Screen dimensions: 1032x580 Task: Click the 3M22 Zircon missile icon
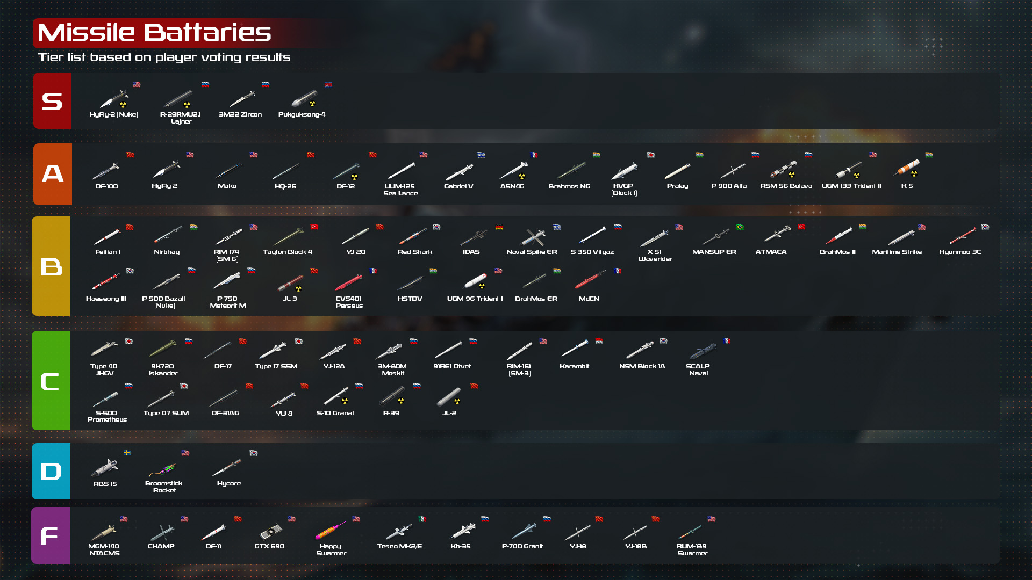click(242, 99)
